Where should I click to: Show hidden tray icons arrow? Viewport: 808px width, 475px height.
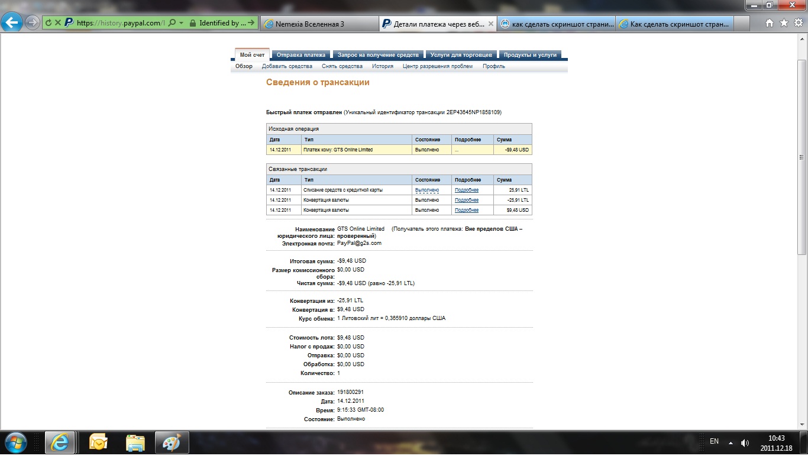731,442
